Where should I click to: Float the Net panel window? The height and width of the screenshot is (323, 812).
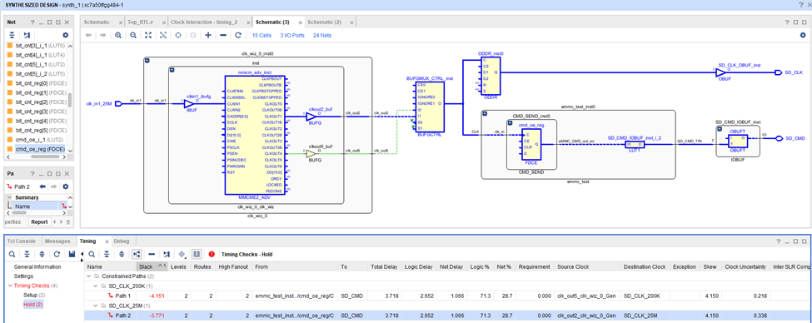[58, 22]
